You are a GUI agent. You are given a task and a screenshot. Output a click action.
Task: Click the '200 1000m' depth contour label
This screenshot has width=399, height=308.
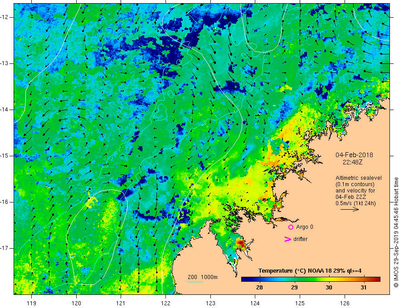click(203, 277)
